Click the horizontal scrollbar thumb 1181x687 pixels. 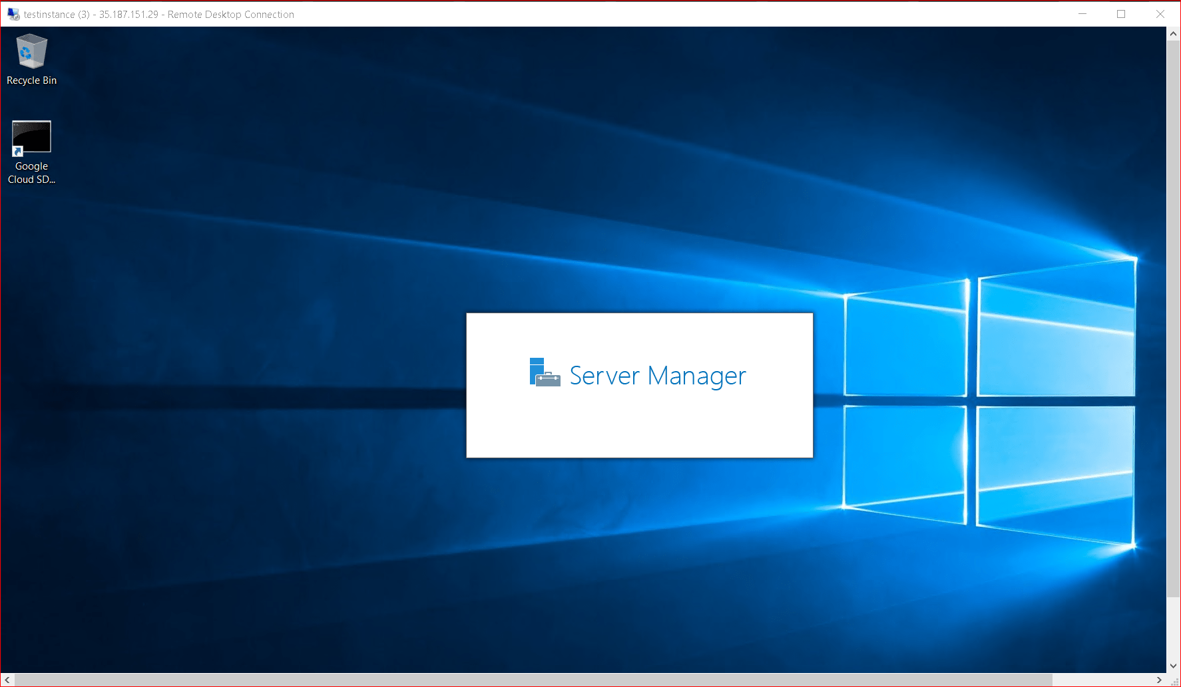[533, 680]
